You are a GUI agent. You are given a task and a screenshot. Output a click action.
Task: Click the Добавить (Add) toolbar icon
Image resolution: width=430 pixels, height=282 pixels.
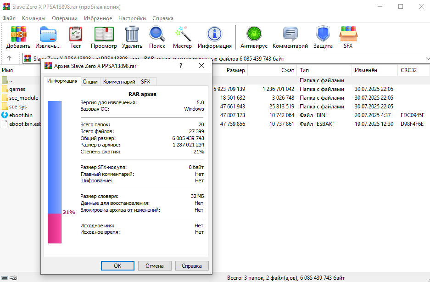pyautogui.click(x=18, y=34)
